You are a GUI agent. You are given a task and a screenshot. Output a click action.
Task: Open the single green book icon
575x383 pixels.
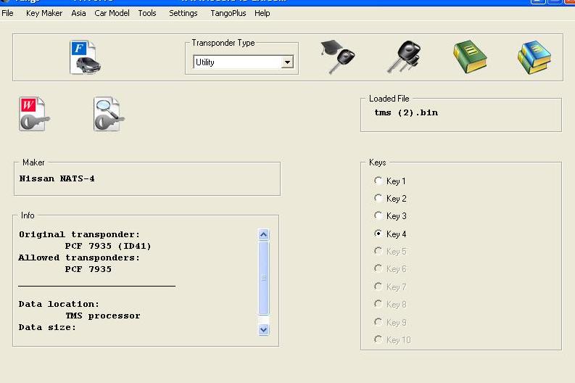tap(470, 57)
